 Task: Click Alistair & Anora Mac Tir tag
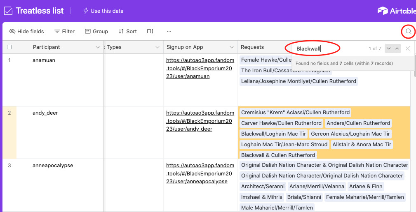click(362, 144)
